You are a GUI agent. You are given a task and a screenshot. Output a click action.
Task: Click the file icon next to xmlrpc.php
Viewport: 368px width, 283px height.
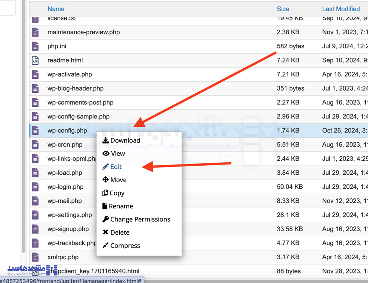coord(35,257)
